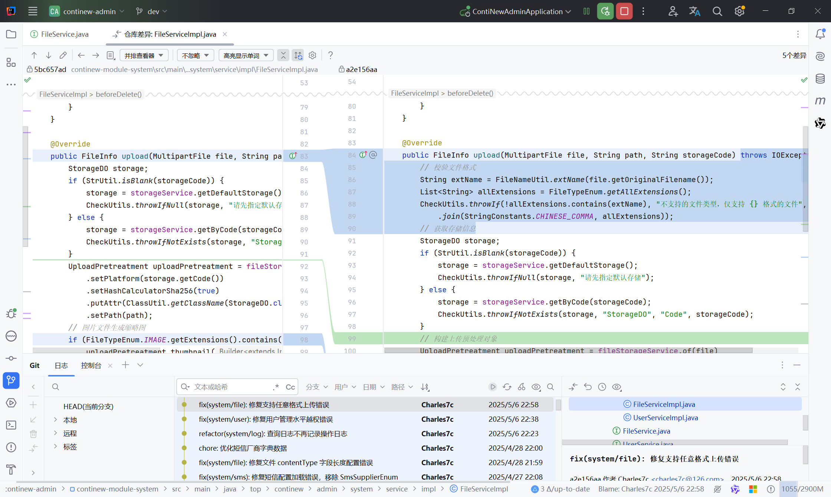Open the Services tool window icon

pyautogui.click(x=11, y=403)
